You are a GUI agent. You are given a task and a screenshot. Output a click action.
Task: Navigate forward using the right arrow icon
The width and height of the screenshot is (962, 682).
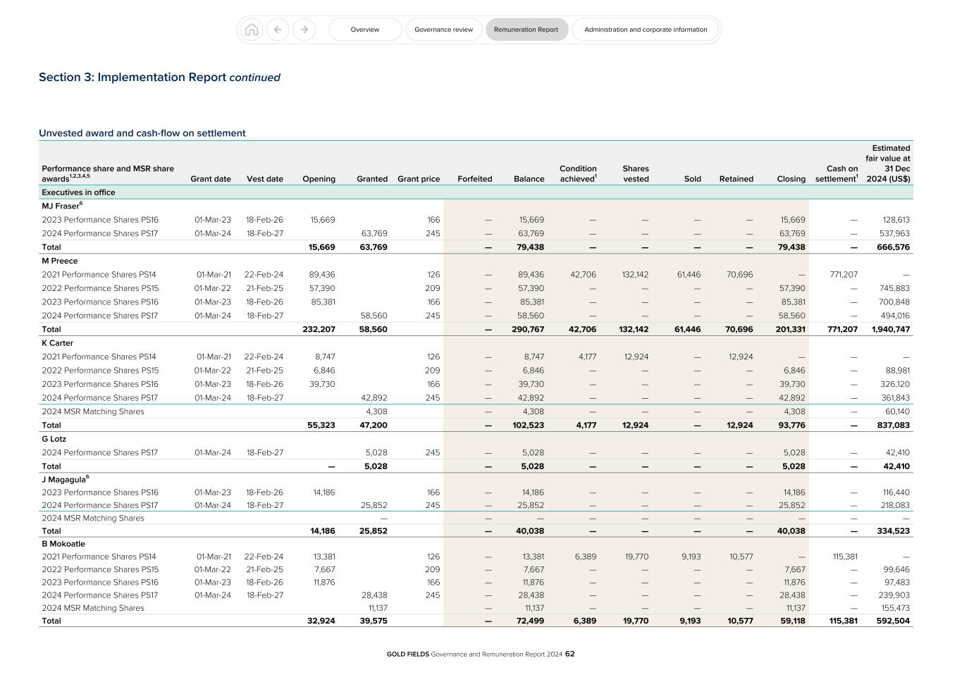[304, 30]
